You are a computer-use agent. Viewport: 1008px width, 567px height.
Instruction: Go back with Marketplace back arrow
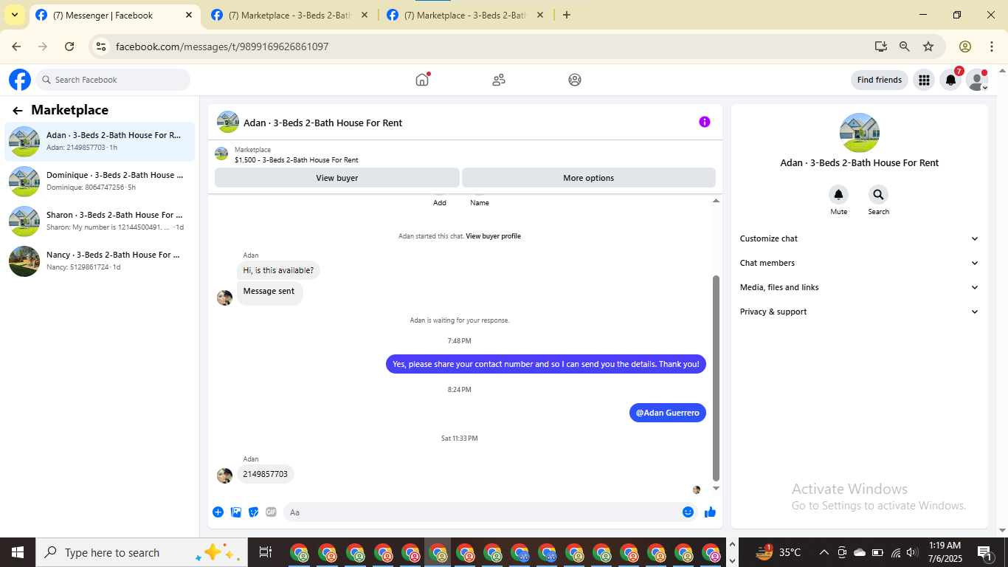18,111
